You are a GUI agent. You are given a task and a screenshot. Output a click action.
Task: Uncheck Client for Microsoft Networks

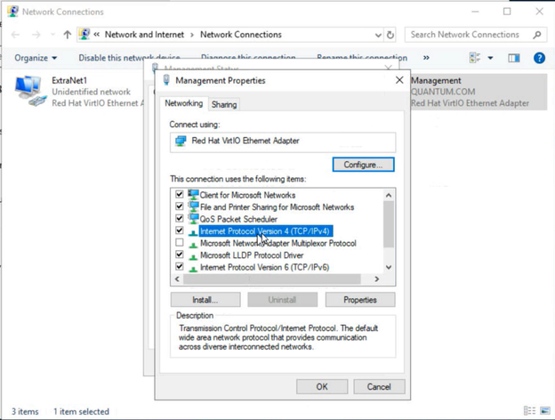[180, 194]
